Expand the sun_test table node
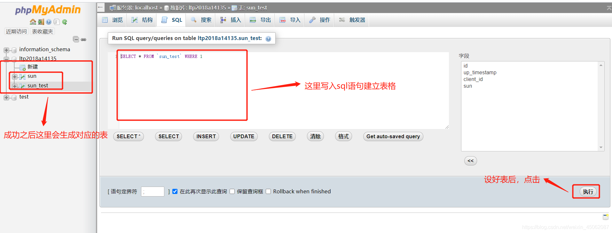Viewport: 612px width, 233px height. coord(14,86)
